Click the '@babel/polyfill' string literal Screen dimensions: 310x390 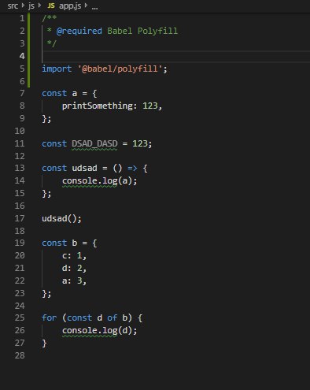(x=120, y=69)
